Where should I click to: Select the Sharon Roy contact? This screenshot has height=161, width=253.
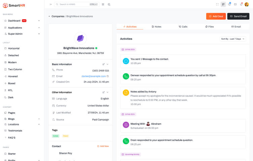click(66, 153)
